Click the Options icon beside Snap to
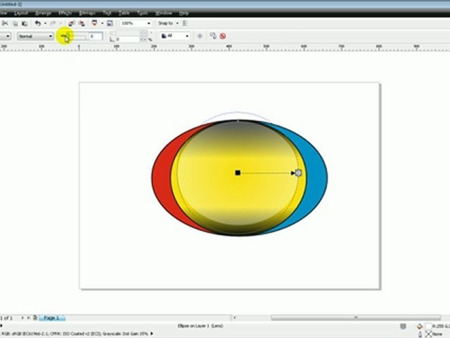Image resolution: width=450 pixels, height=338 pixels. click(x=186, y=23)
